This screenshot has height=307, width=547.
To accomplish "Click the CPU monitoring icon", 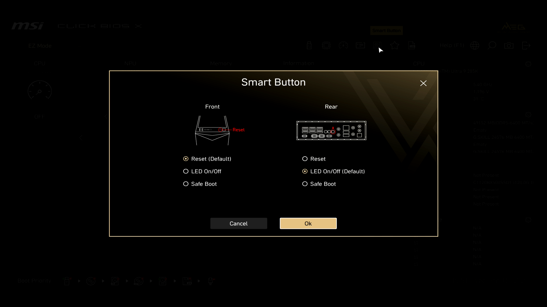I will click(326, 45).
